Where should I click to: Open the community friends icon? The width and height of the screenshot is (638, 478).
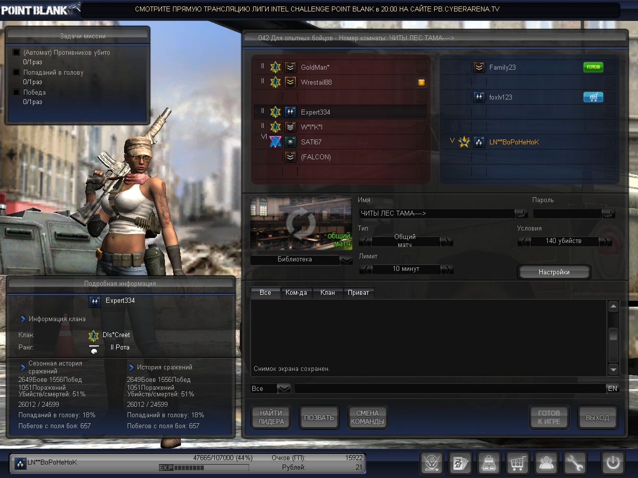click(x=546, y=464)
